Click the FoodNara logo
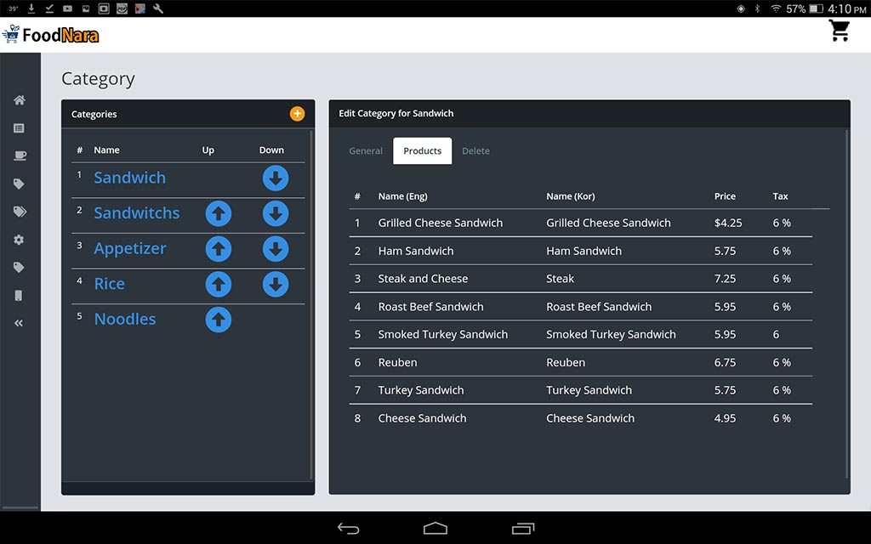Screen dimensions: 871x544 click(51, 35)
